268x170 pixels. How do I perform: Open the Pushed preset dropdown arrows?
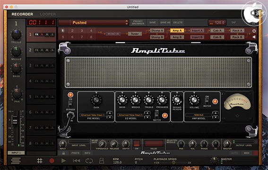point(127,22)
